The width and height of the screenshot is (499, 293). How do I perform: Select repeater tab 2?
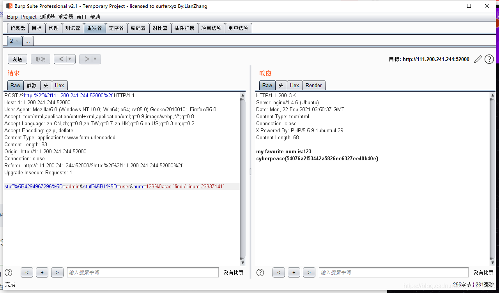[x=12, y=41]
